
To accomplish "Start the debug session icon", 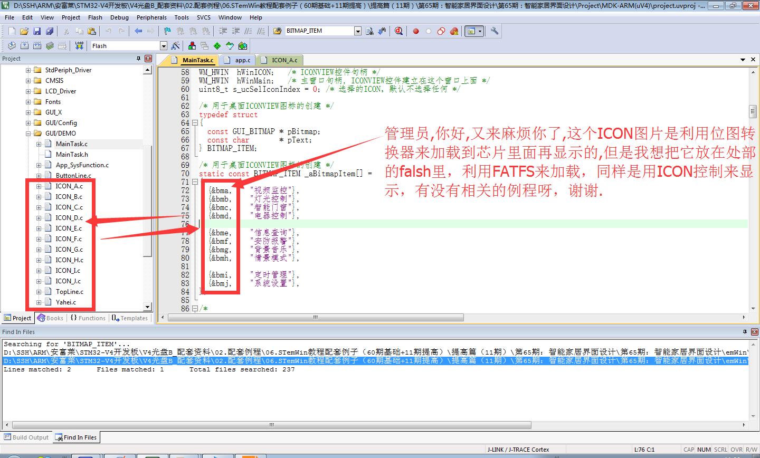I will click(398, 31).
